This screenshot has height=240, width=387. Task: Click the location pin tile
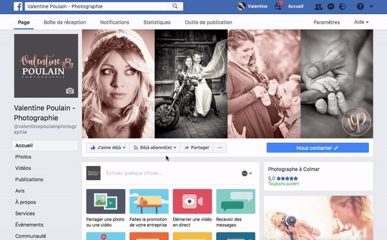coord(106,236)
